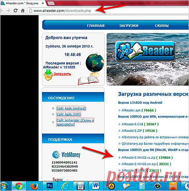Open the AlReader book taskbar icon
Viewport: 189px width, 191px height.
tap(126, 186)
